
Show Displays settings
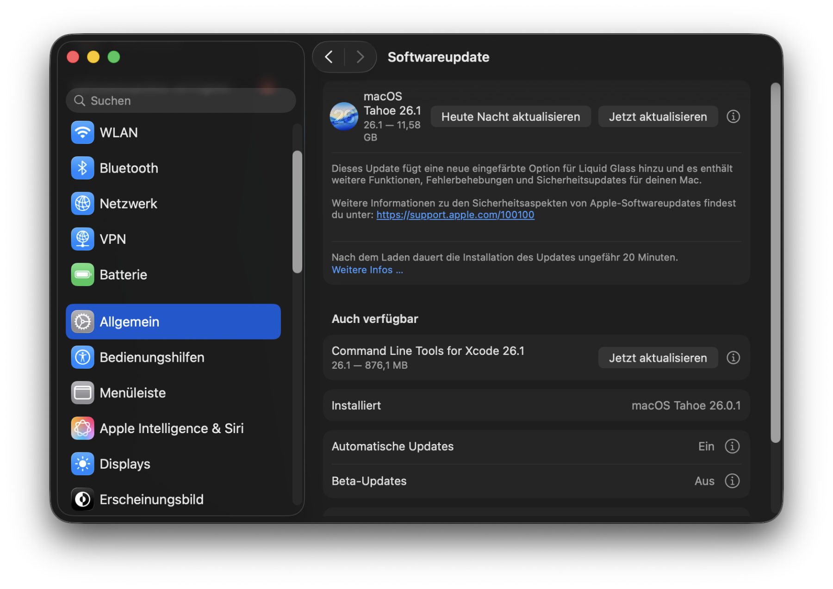[x=124, y=464]
